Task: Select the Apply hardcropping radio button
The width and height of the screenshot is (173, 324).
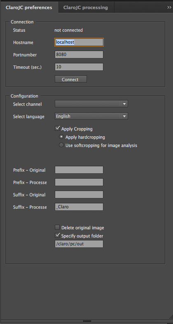Action: pyautogui.click(x=61, y=137)
